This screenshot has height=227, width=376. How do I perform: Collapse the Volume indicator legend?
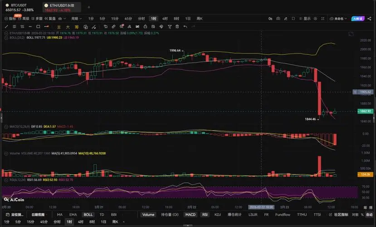pos(6,154)
